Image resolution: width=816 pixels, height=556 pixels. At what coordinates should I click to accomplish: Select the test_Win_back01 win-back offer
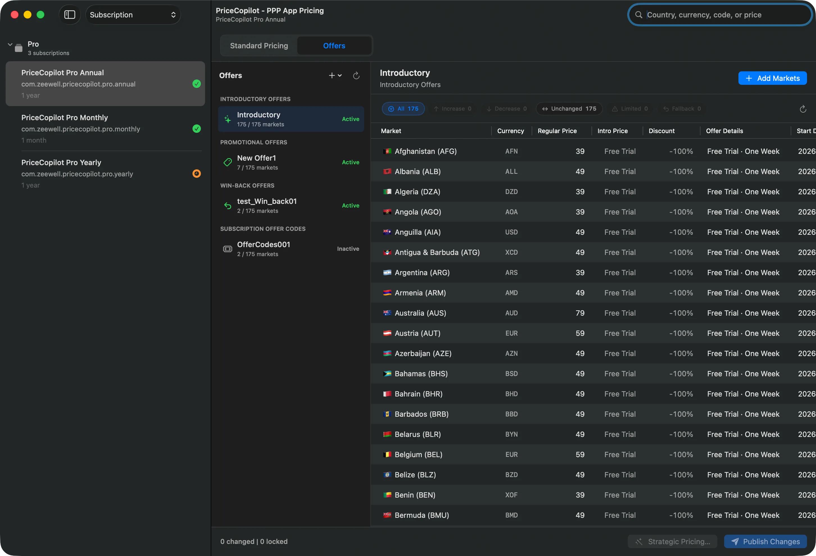coord(291,206)
